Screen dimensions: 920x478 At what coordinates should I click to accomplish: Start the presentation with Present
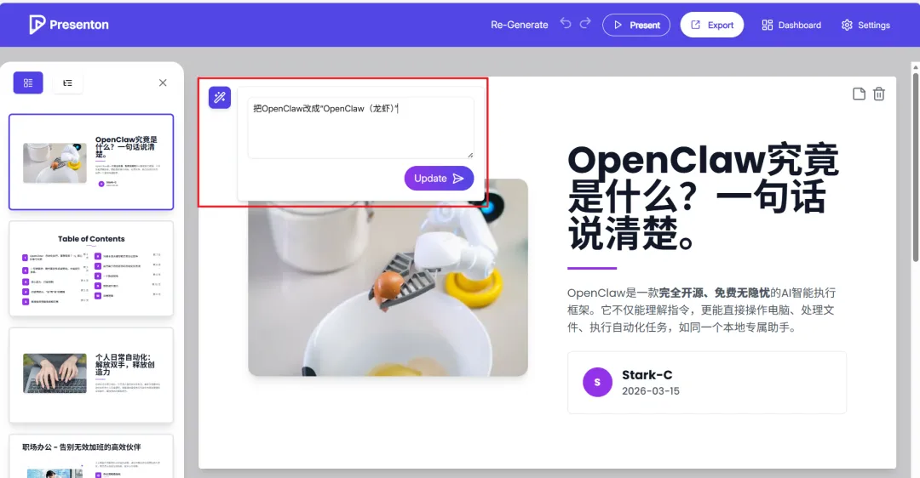636,26
